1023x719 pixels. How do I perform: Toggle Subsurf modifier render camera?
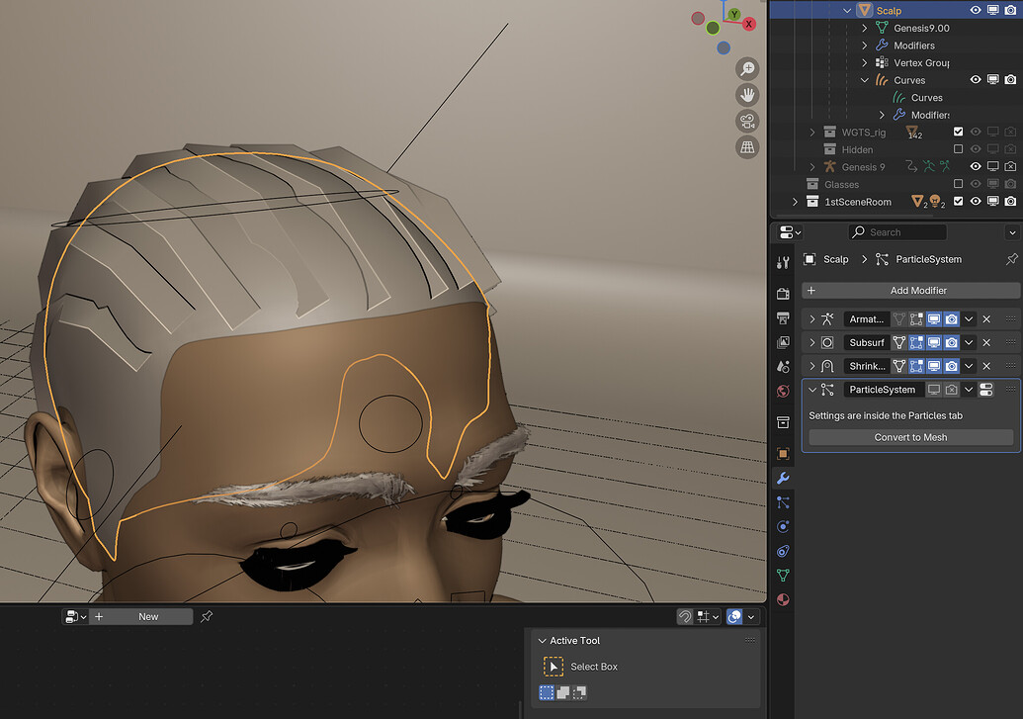[951, 342]
